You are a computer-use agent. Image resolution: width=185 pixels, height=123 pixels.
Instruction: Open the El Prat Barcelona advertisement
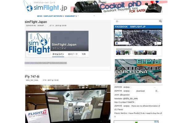pos(138,71)
